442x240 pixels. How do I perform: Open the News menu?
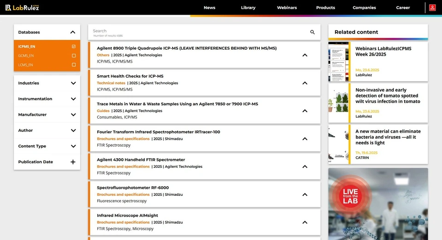point(209,8)
